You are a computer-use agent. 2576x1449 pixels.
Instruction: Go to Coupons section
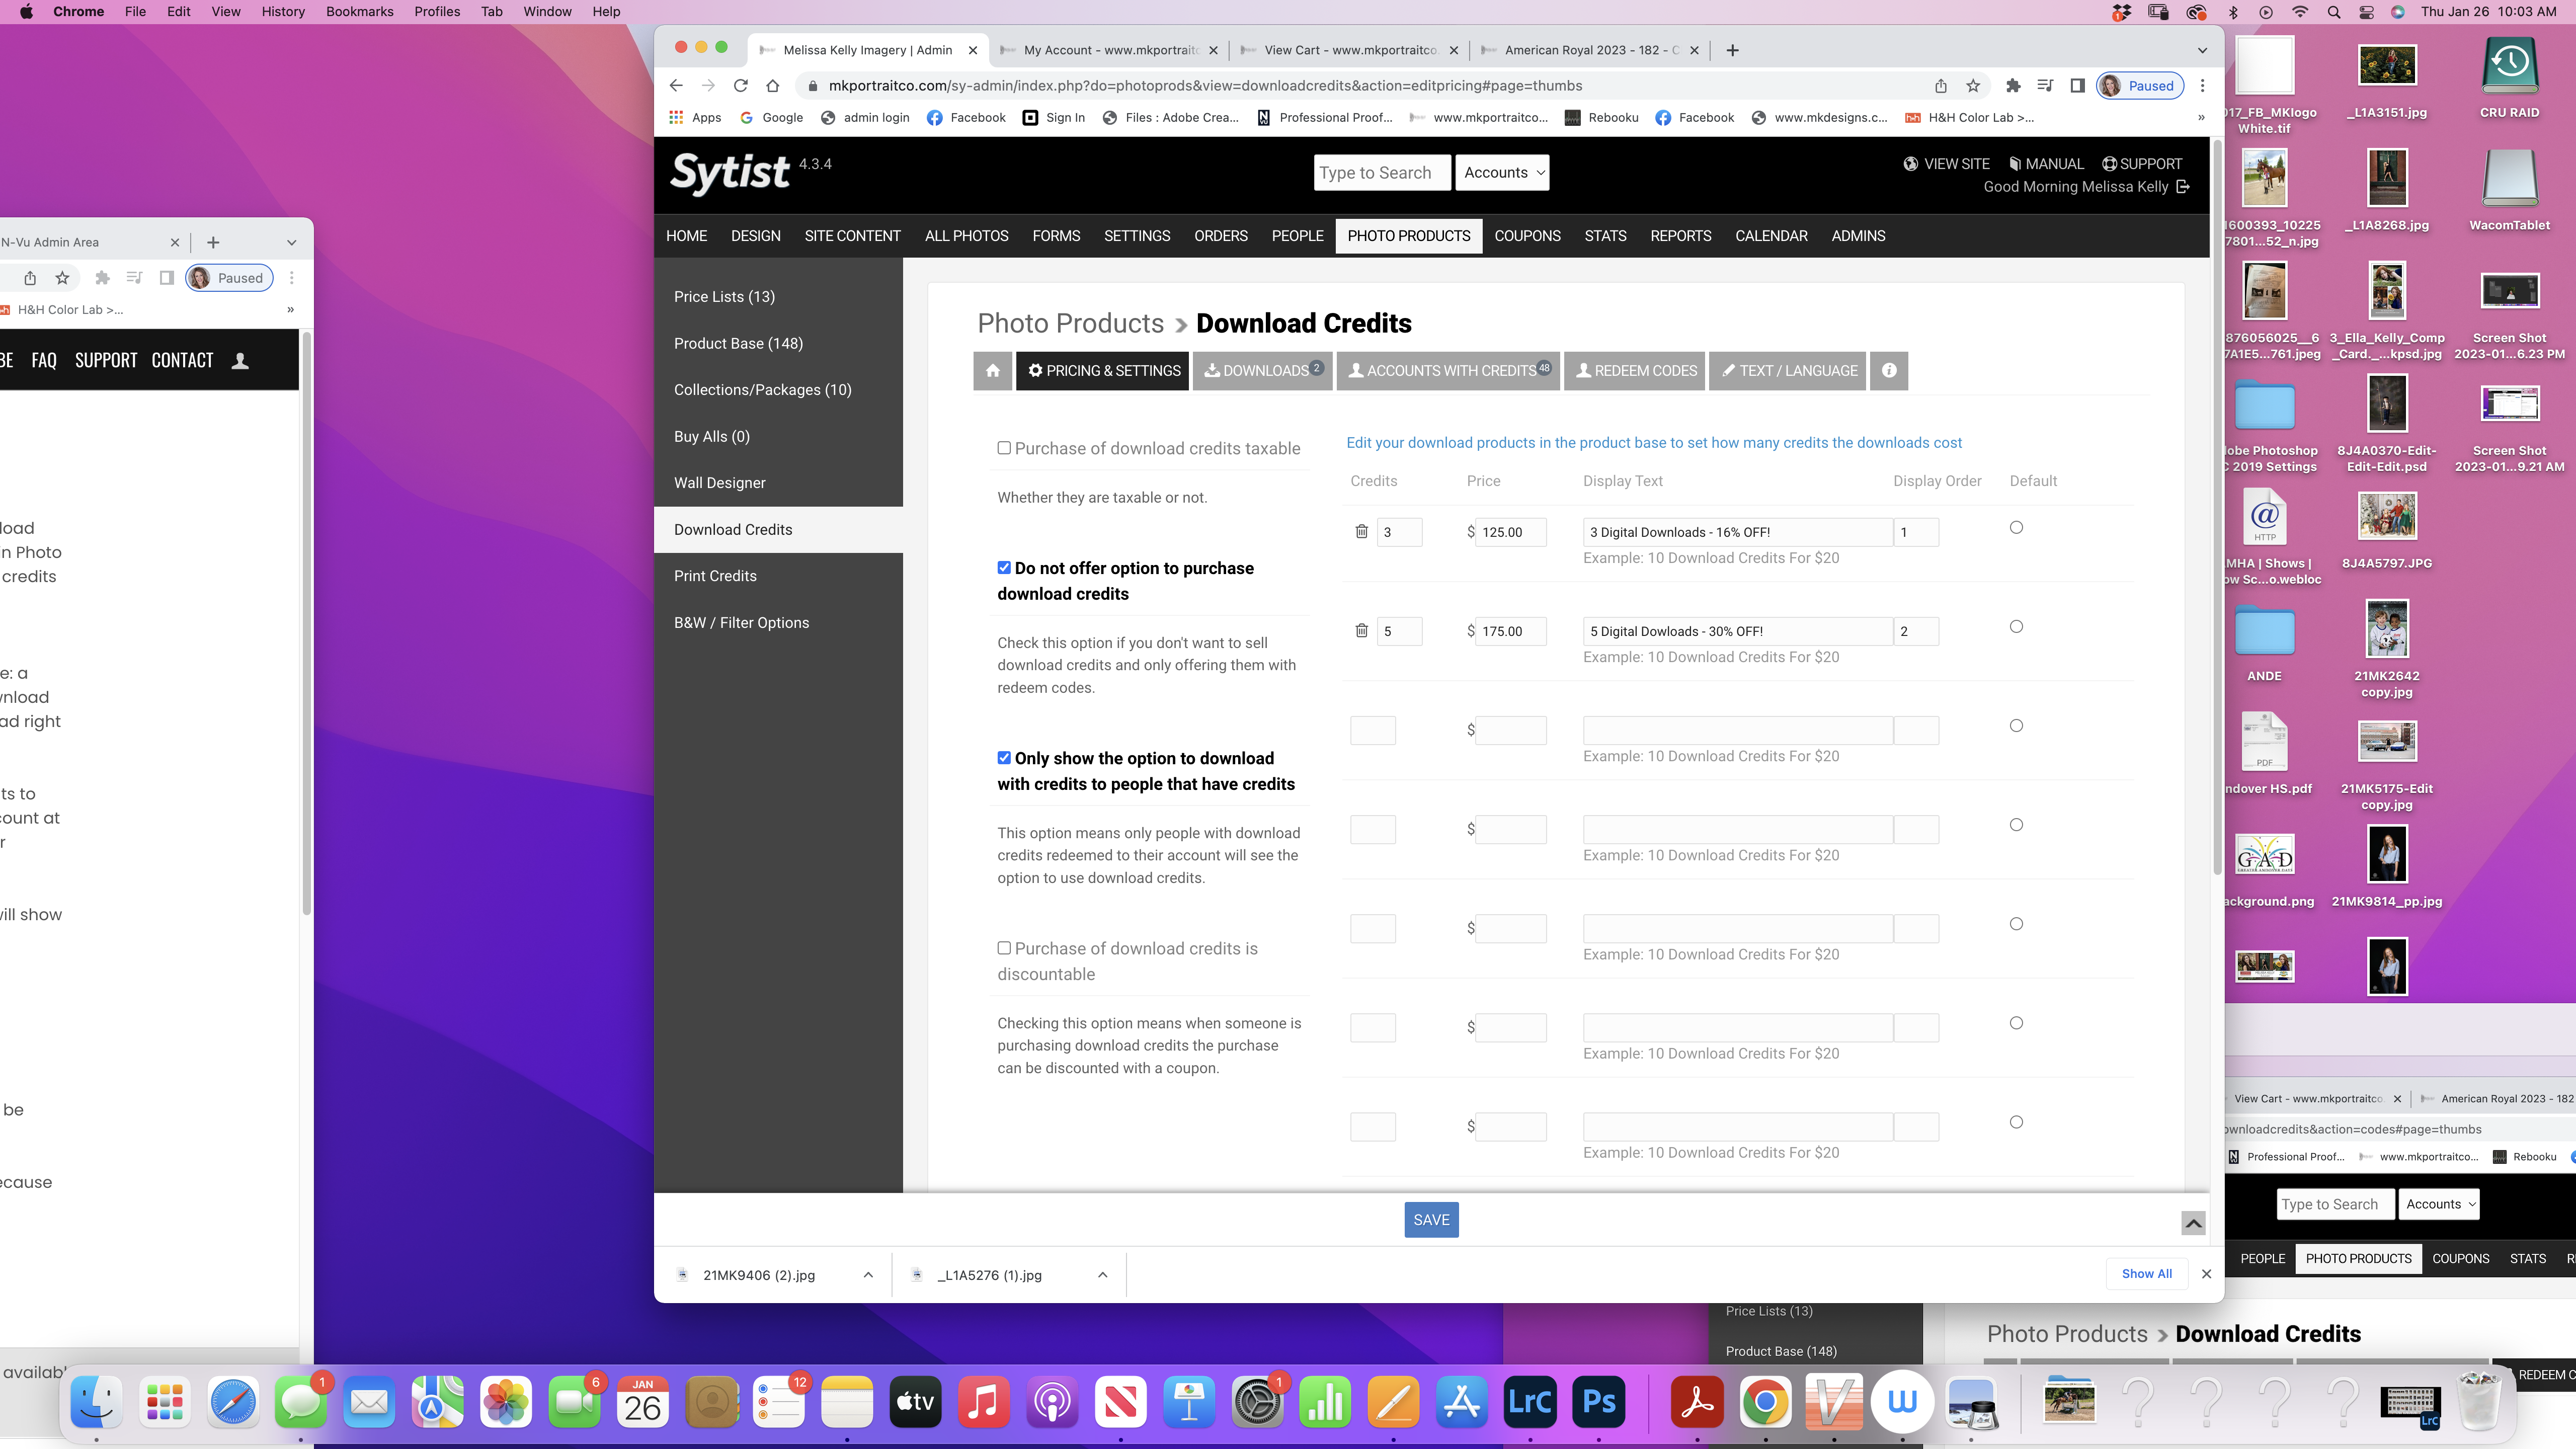click(1527, 236)
